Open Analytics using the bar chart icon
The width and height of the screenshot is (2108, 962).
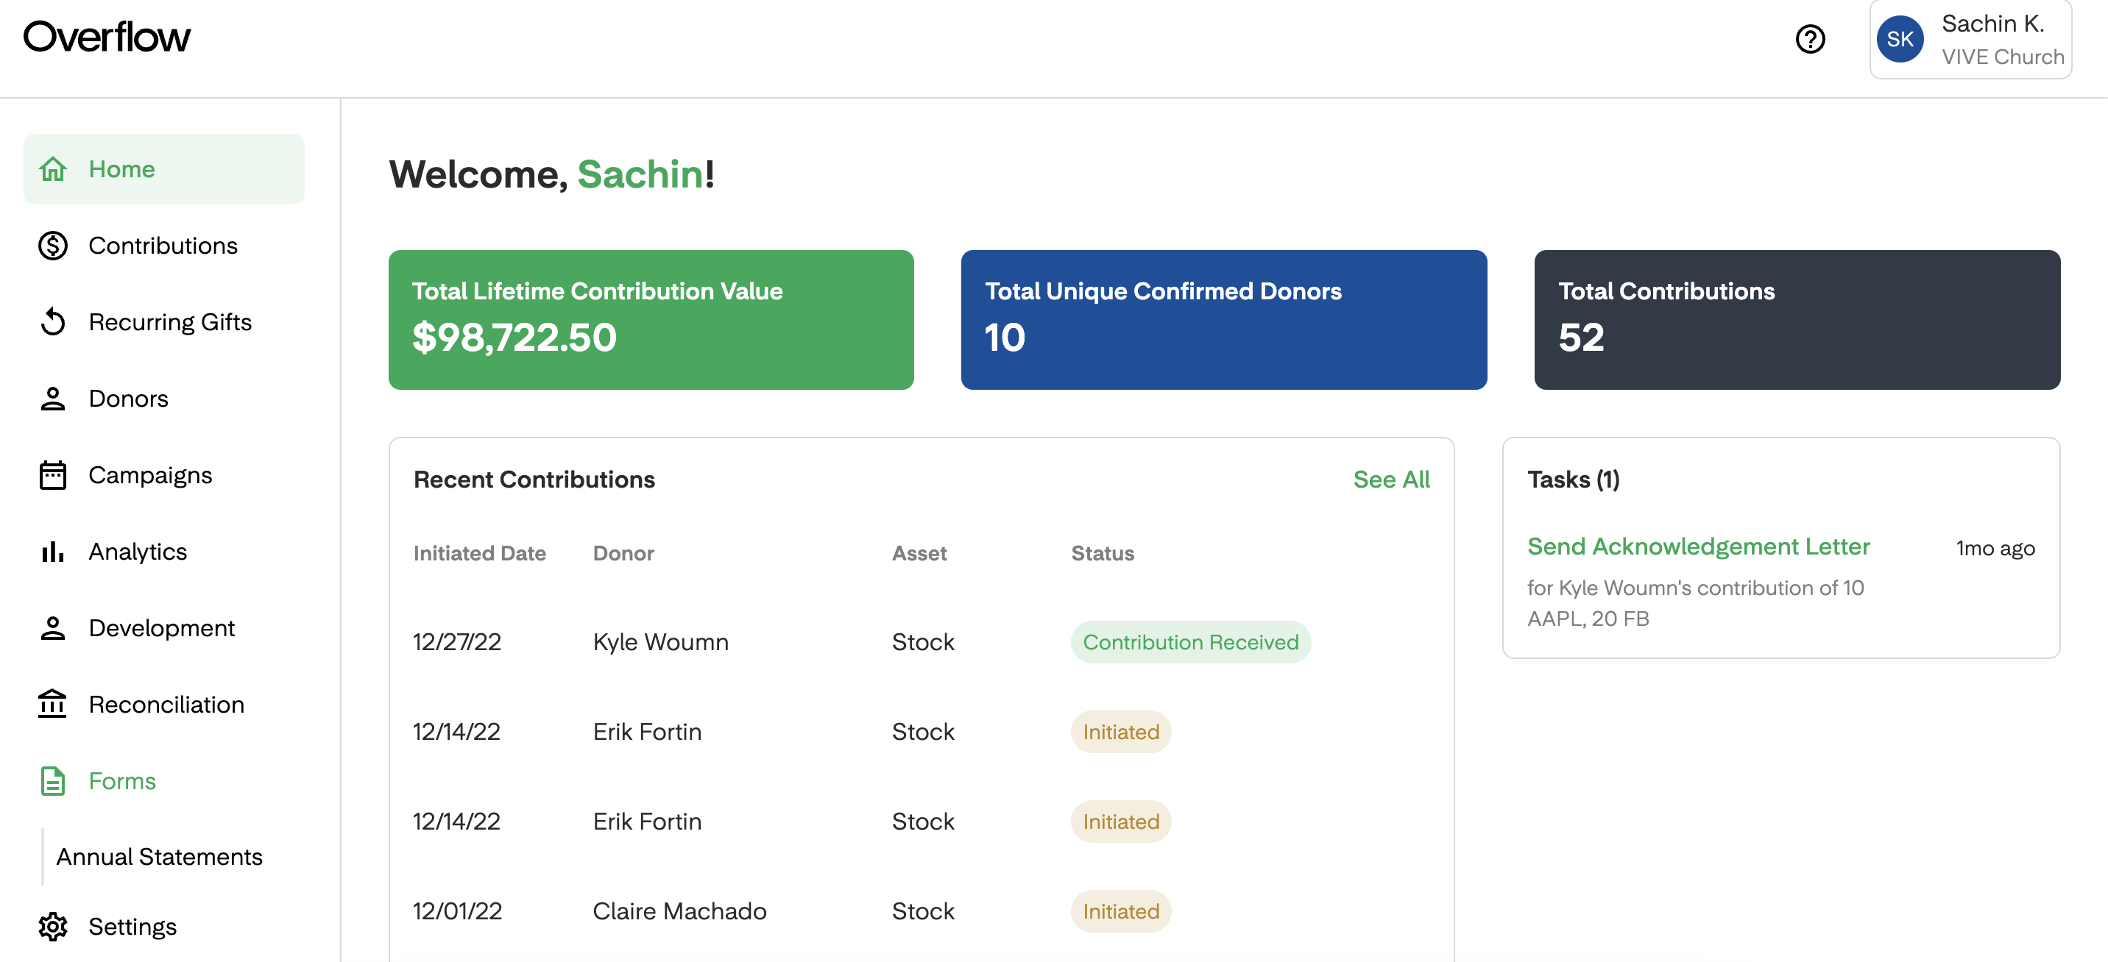(x=52, y=552)
